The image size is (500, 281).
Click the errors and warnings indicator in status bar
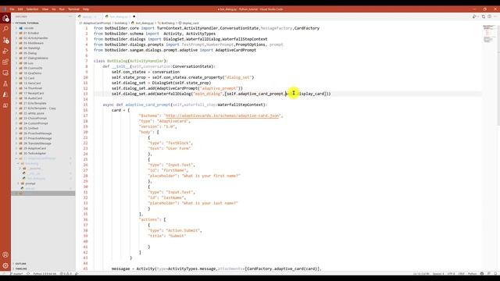(66, 274)
